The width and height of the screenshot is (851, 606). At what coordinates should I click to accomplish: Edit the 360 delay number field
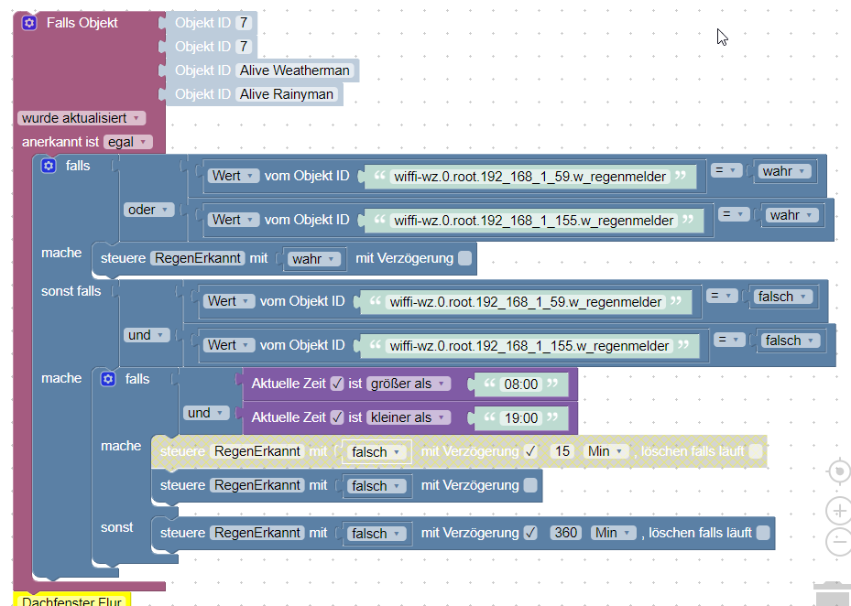[x=565, y=533]
